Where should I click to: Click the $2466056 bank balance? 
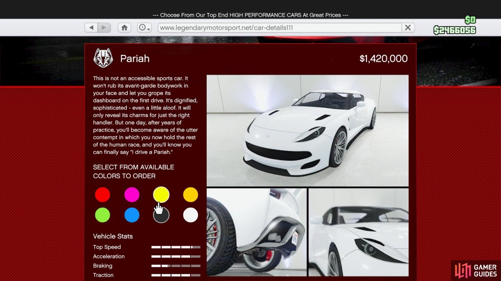pos(455,30)
